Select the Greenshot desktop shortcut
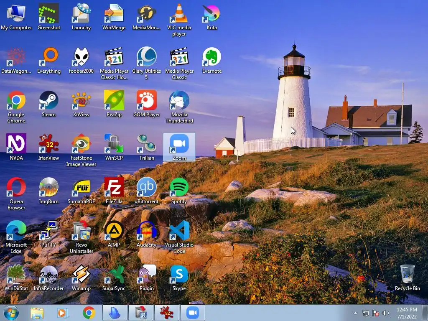 point(48,17)
